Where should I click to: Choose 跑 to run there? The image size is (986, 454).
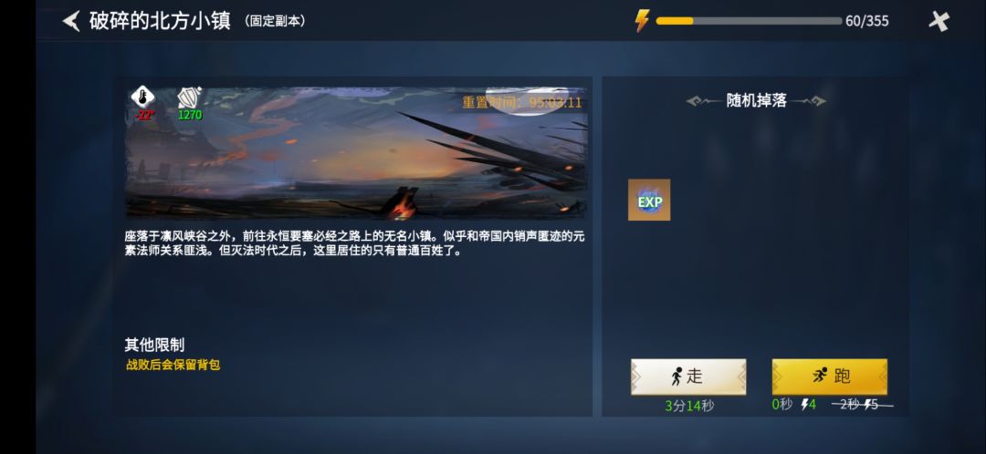click(x=829, y=377)
